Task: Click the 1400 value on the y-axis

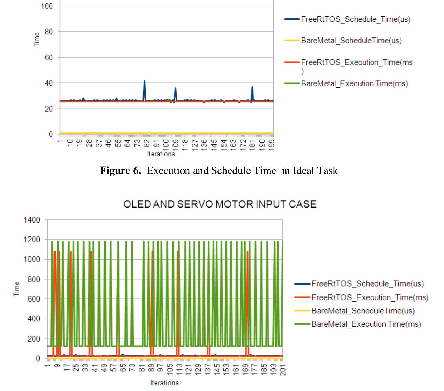Action: (x=32, y=220)
